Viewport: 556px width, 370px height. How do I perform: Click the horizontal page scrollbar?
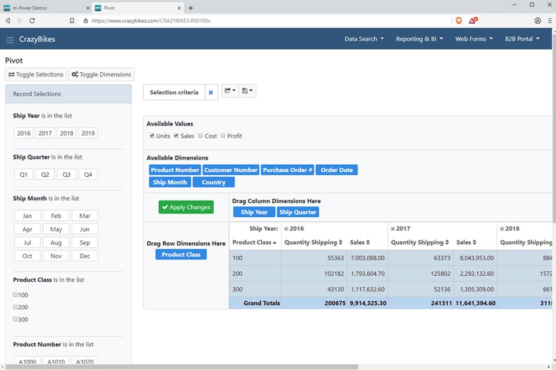tap(181, 367)
